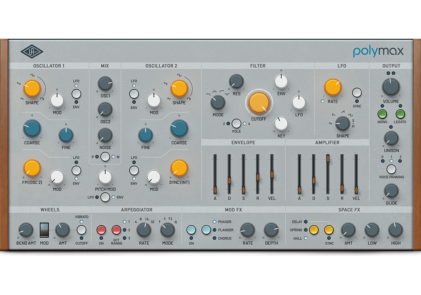Adjust the Oscillator 2 FINE tuning knob

click(146, 135)
